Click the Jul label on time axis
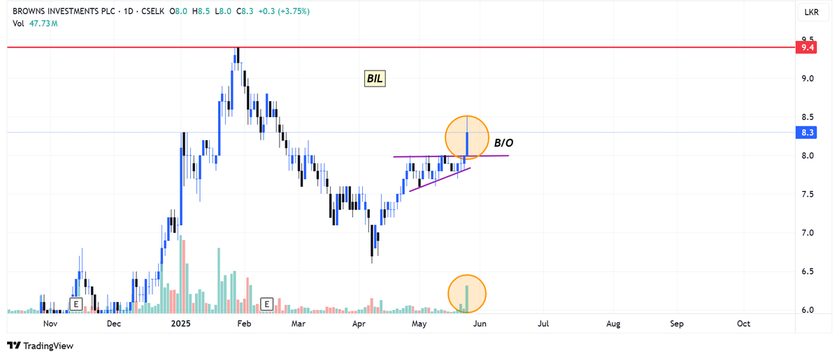839x358 pixels. click(543, 324)
